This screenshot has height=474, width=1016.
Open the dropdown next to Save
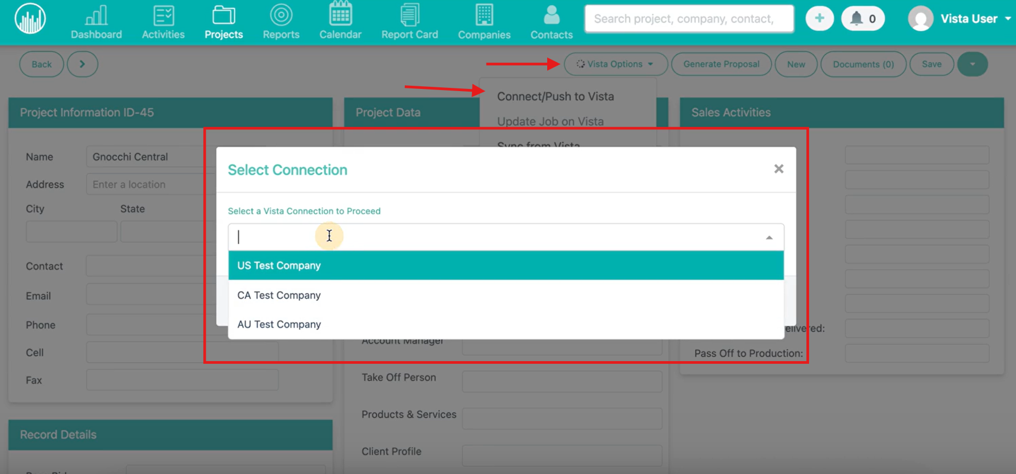click(x=973, y=64)
